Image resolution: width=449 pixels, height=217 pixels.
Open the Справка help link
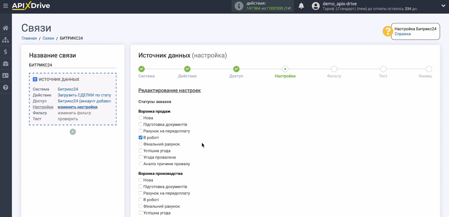click(402, 34)
